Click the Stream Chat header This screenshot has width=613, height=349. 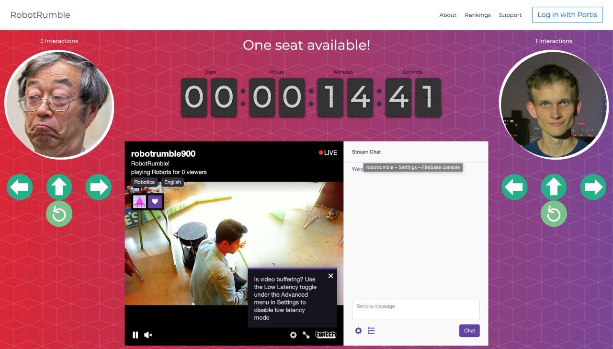tap(366, 152)
